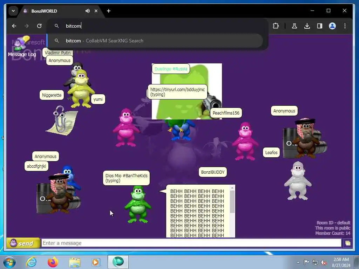The image size is (359, 269).
Task: Launch Internet Explorer from the taskbar
Action: click(x=31, y=262)
